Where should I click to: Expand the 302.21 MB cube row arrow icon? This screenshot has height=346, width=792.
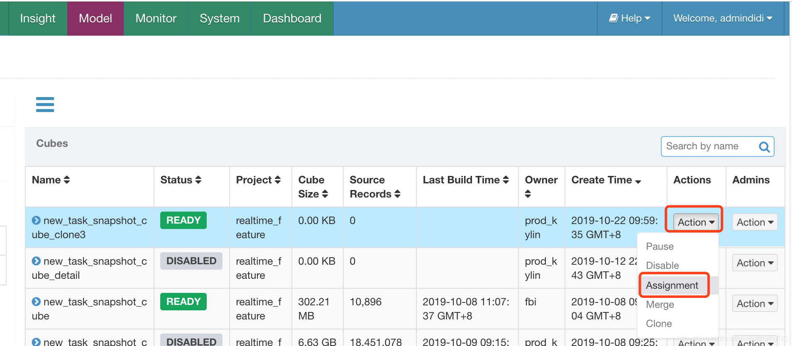coord(37,302)
